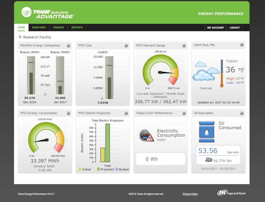Image resolution: width=265 pixels, height=202 pixels.
Task: Click the Total Electric Projection chart title
Action: [107, 121]
